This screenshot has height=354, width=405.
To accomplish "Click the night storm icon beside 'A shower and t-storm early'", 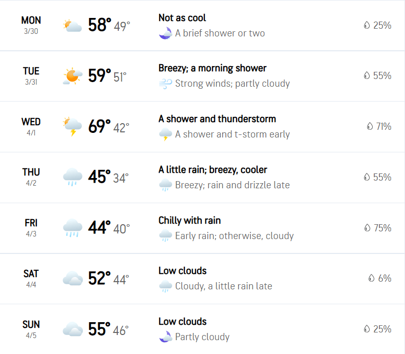I will pyautogui.click(x=165, y=135).
